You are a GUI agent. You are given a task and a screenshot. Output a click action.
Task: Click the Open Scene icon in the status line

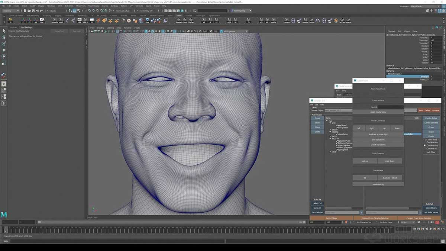pos(28,11)
